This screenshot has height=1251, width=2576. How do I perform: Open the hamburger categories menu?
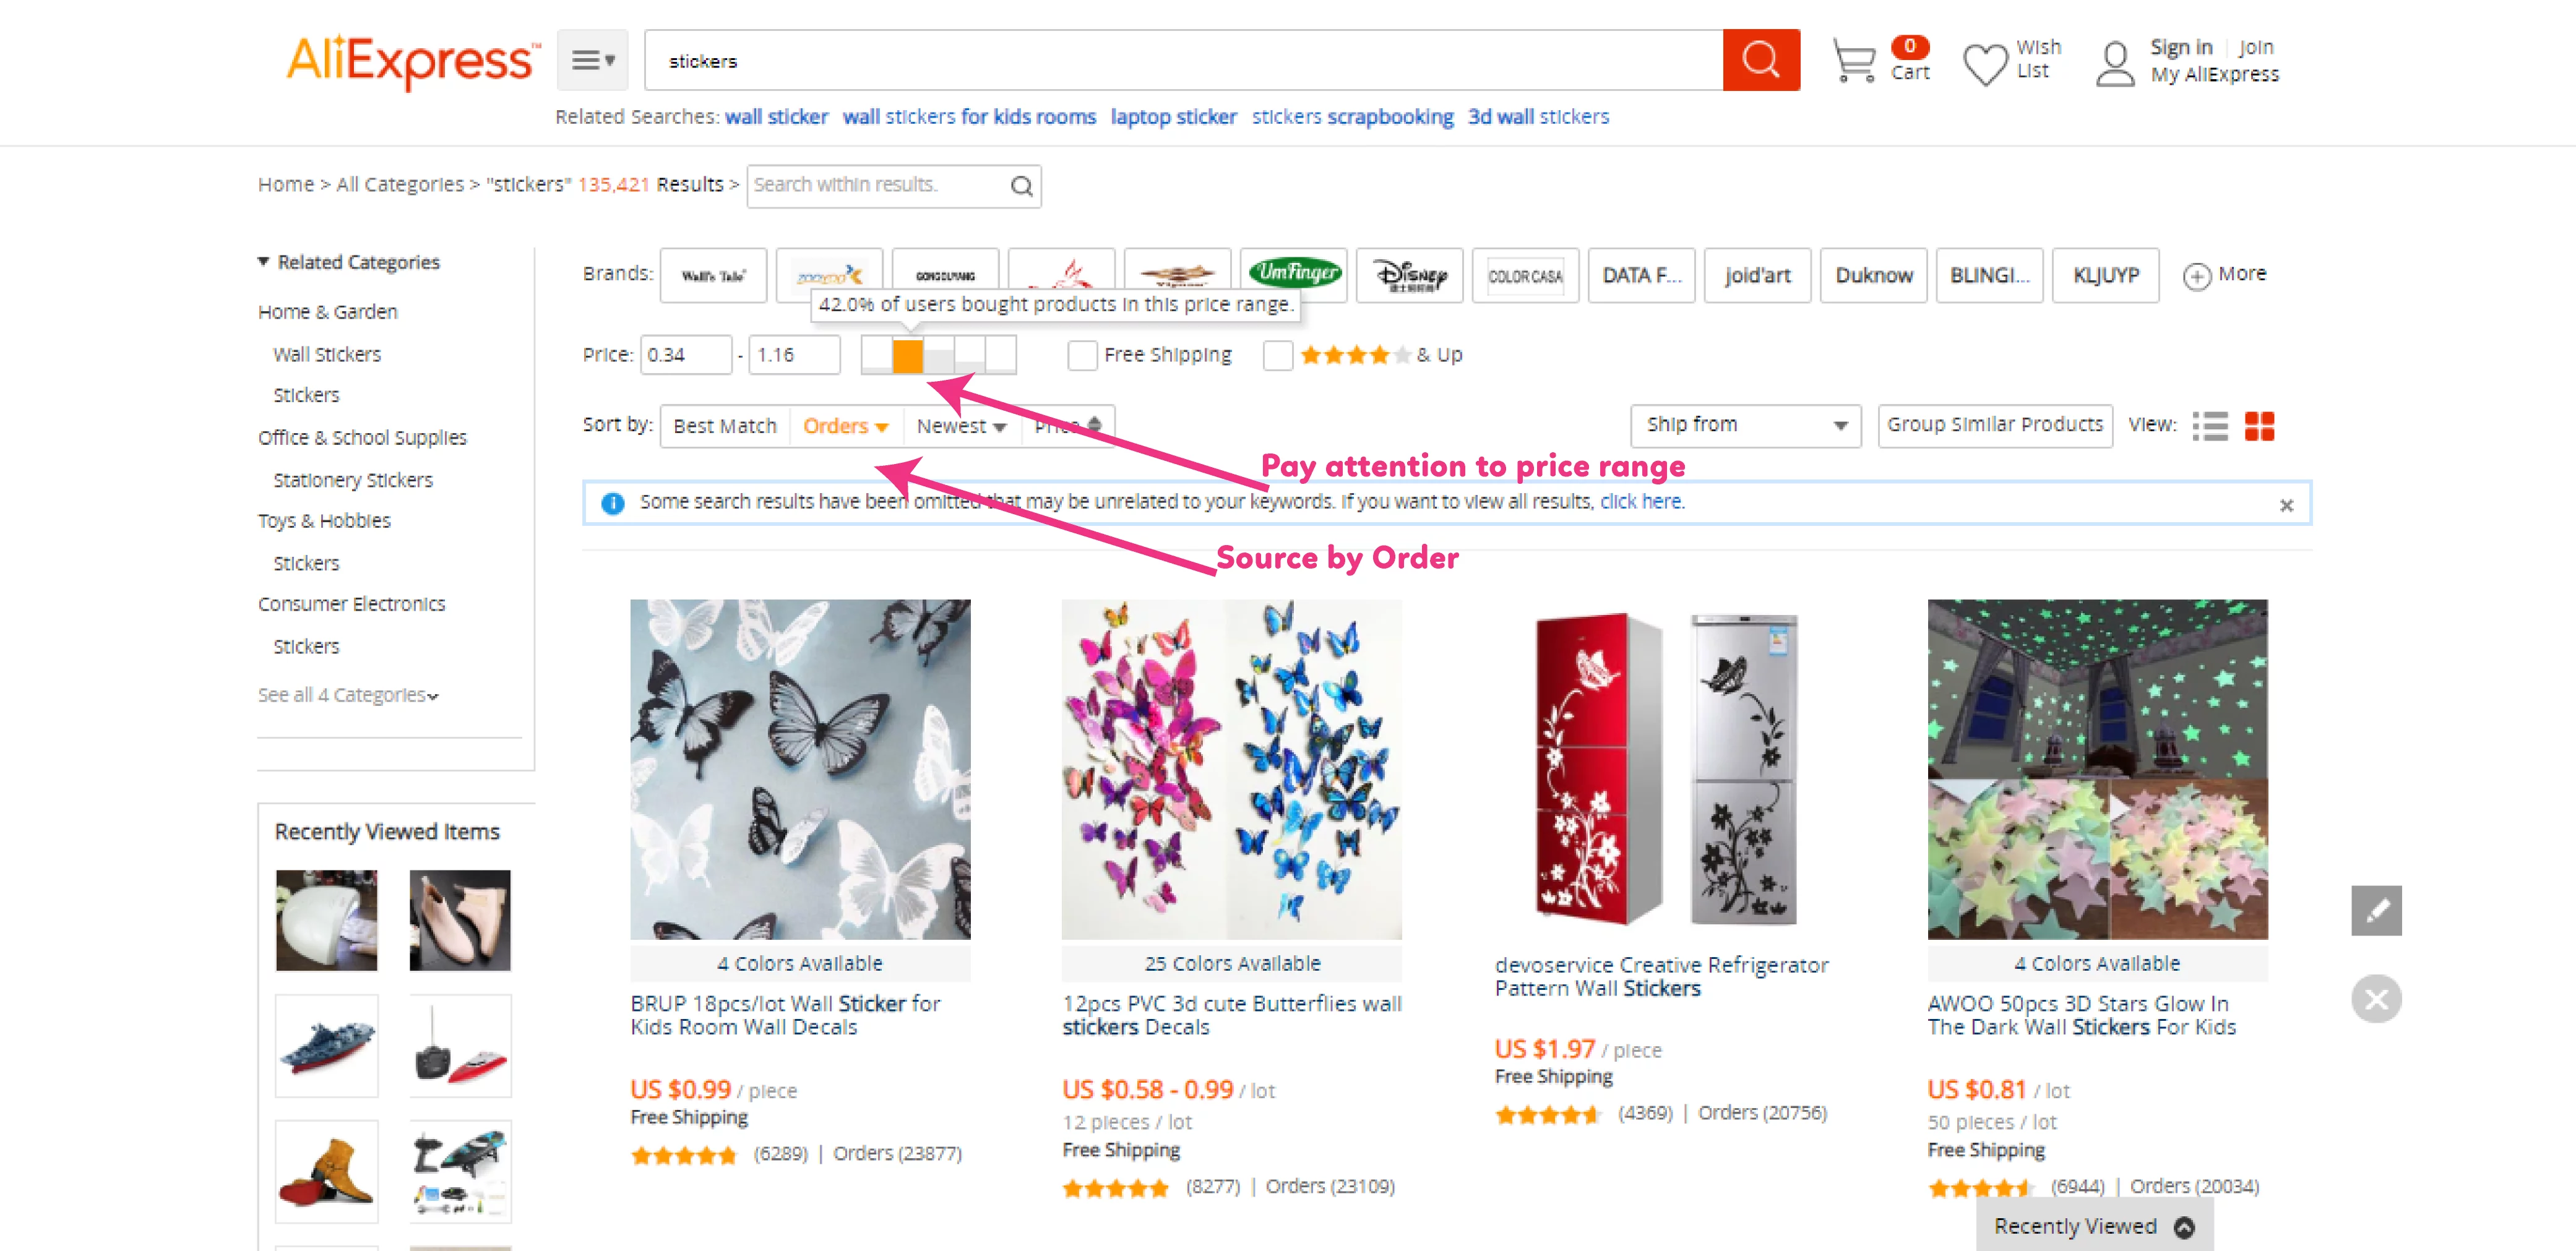592,60
